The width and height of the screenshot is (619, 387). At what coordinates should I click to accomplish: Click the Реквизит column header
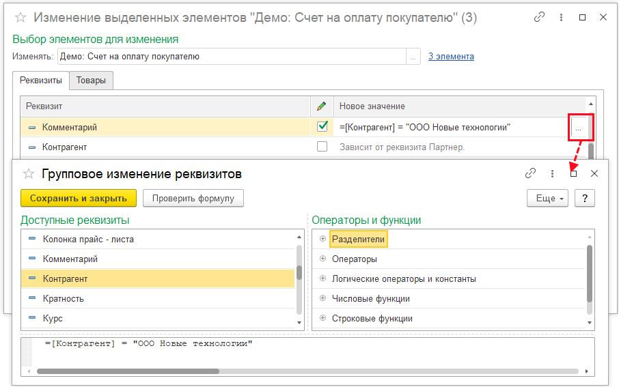pyautogui.click(x=165, y=106)
